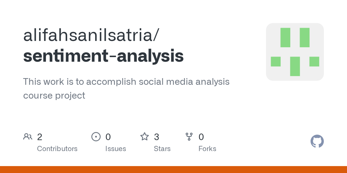
Task: Select the Contributors label
Action: pyautogui.click(x=57, y=149)
